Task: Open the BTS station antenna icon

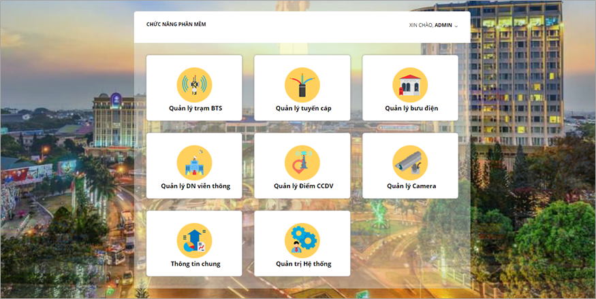Action: (x=194, y=85)
